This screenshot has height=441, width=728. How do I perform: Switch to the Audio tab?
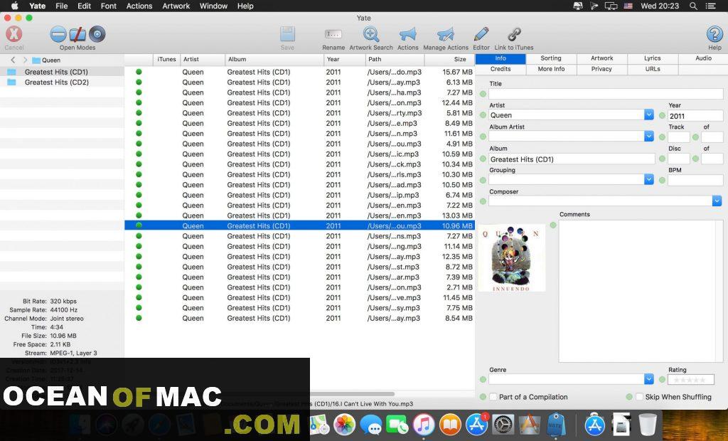point(703,58)
